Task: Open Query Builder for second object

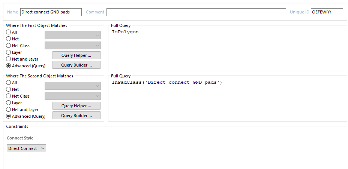Action: pyautogui.click(x=76, y=116)
